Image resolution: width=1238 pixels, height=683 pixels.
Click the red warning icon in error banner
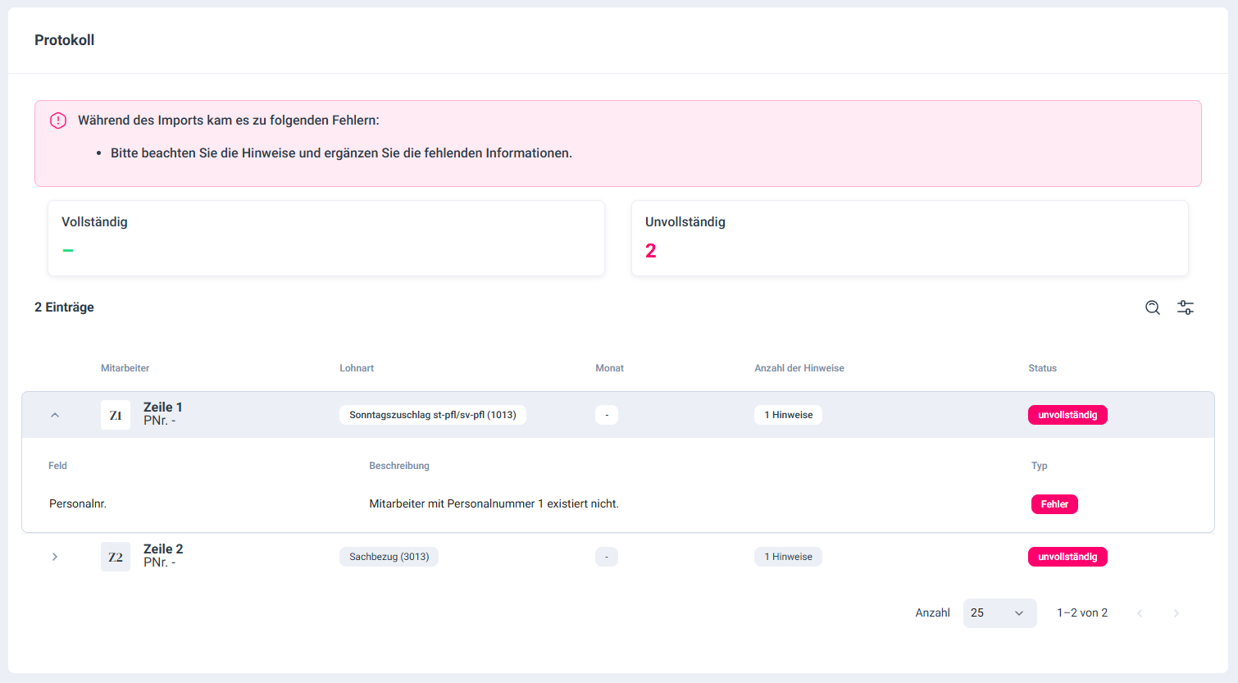[x=58, y=121]
